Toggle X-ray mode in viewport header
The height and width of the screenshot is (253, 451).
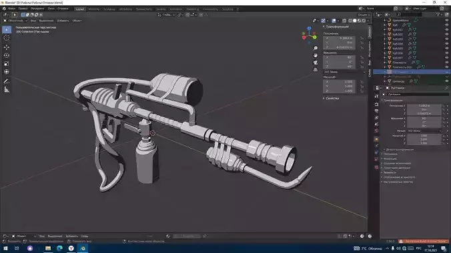pos(344,21)
